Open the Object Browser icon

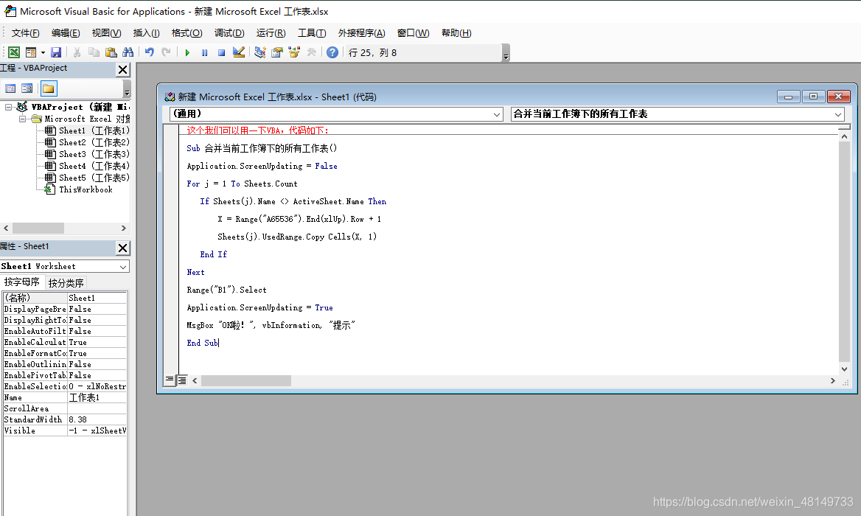[294, 52]
